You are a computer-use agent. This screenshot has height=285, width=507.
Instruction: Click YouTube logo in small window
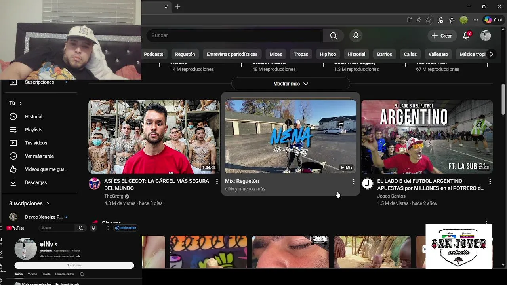click(15, 228)
